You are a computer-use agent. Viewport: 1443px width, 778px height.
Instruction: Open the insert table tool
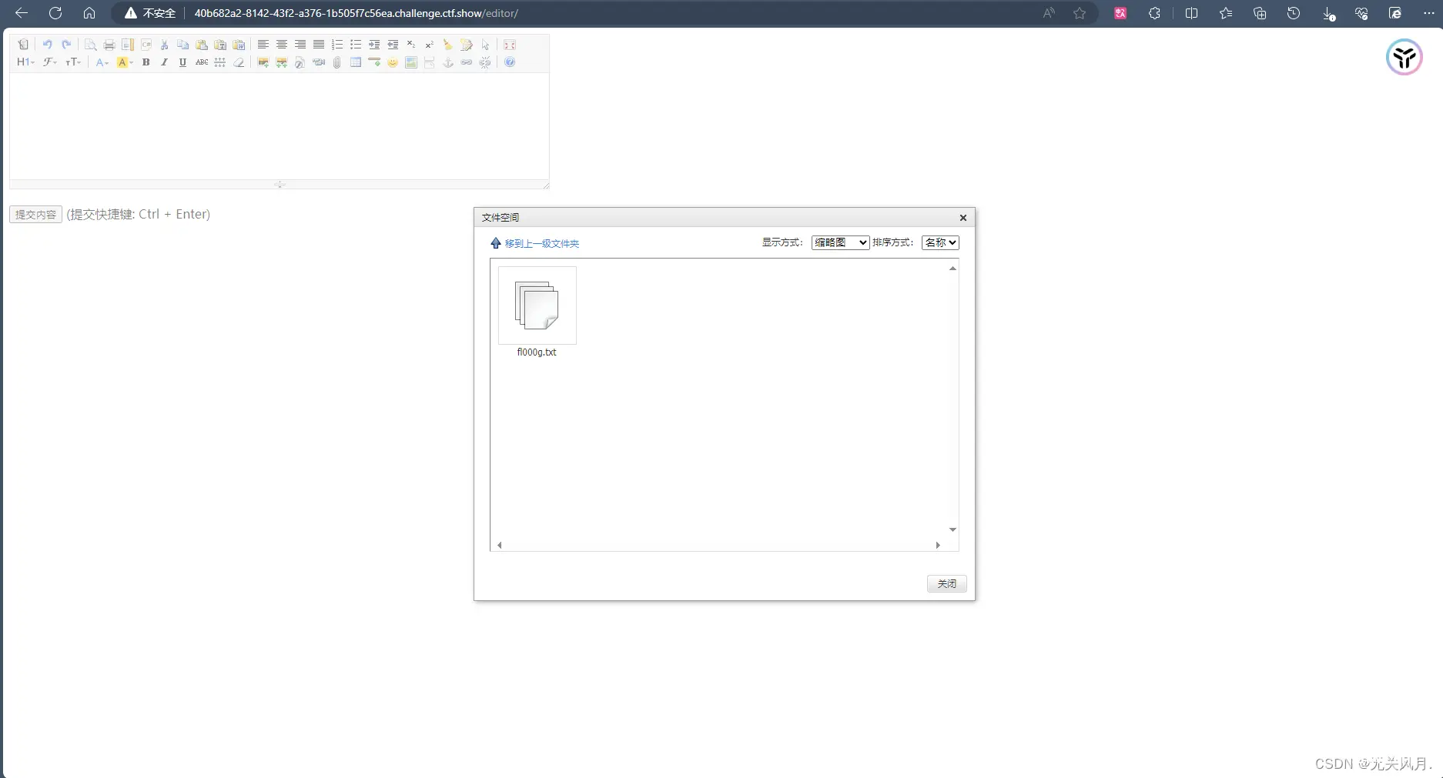point(355,62)
